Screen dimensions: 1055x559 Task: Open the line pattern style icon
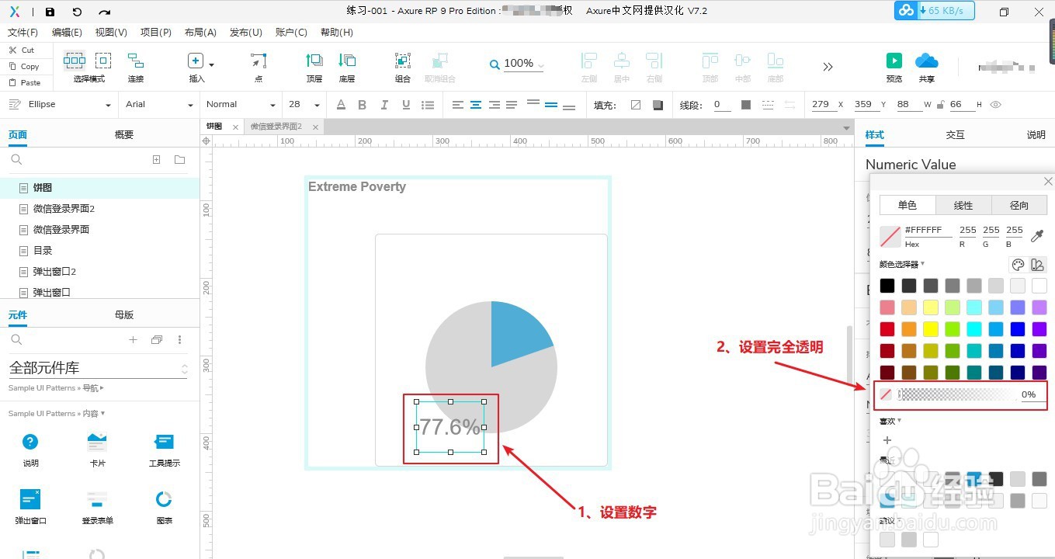[x=768, y=105]
